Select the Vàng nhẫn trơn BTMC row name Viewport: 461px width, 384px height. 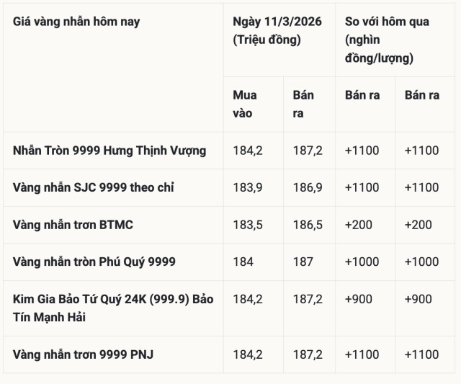(73, 225)
